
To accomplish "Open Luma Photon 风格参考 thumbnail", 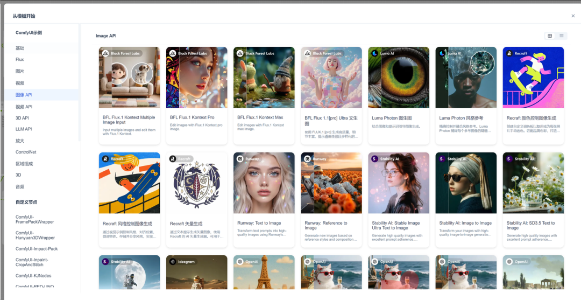I will (466, 77).
